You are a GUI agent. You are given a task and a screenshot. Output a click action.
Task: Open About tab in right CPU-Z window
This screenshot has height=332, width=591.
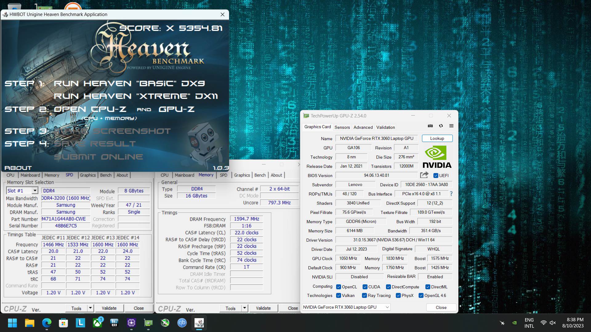[x=276, y=175]
